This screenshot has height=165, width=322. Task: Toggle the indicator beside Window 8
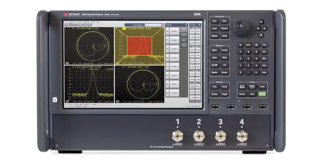167,93
